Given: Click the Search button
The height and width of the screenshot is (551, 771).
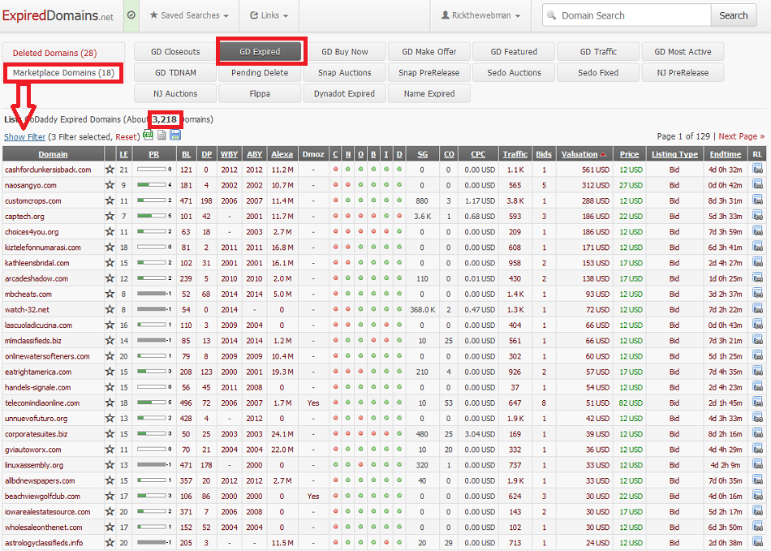Looking at the screenshot, I should pos(733,15).
